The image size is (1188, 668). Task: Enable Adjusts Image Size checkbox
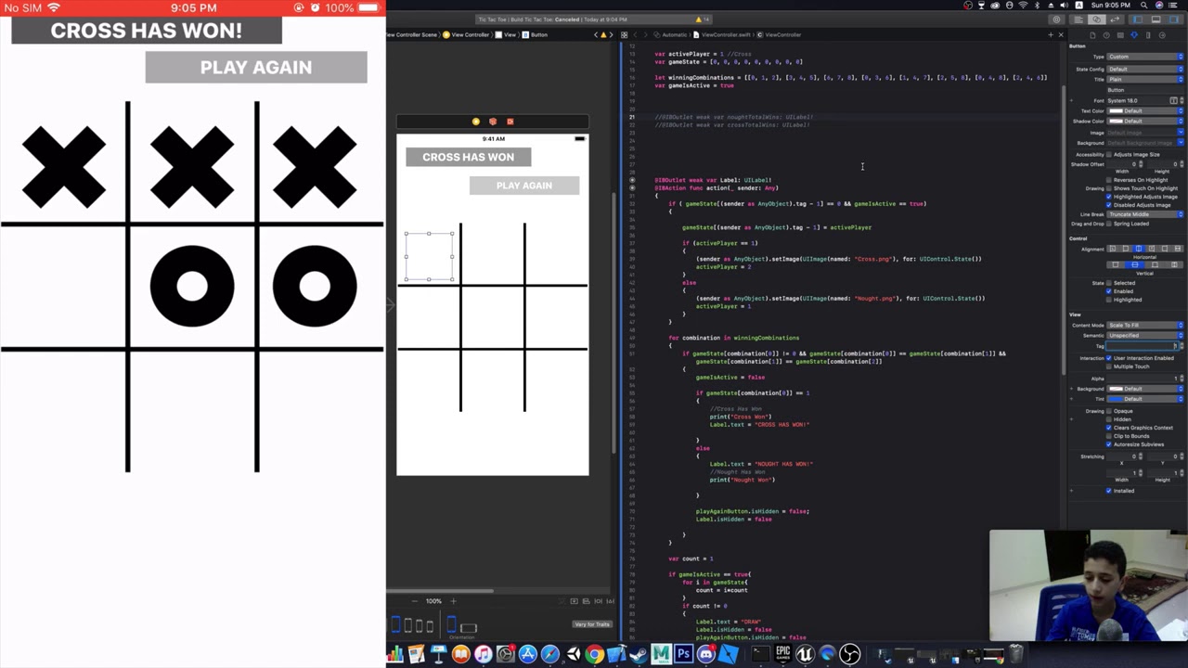tap(1108, 155)
